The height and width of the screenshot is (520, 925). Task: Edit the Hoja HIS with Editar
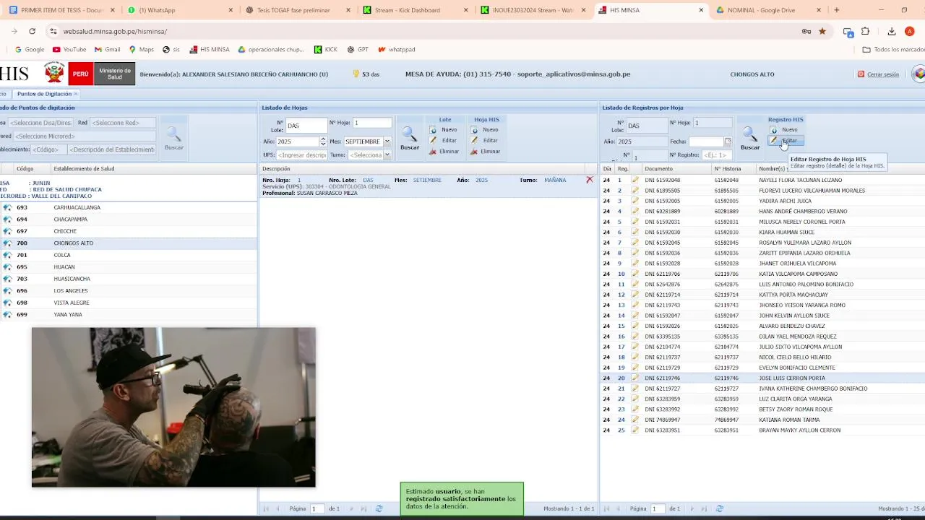484,141
